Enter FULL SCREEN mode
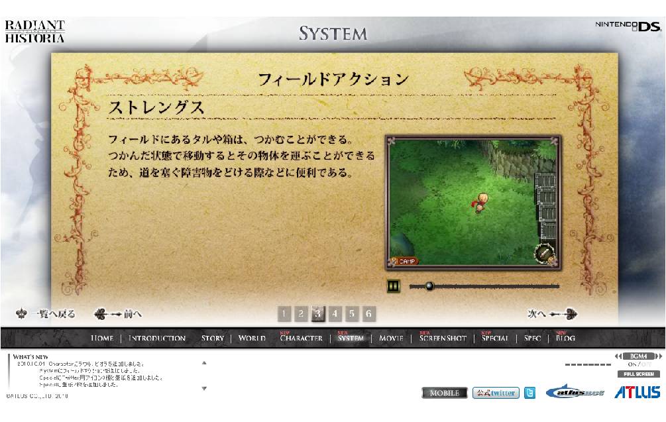Viewport: 666px width, 422px height. coord(639,374)
